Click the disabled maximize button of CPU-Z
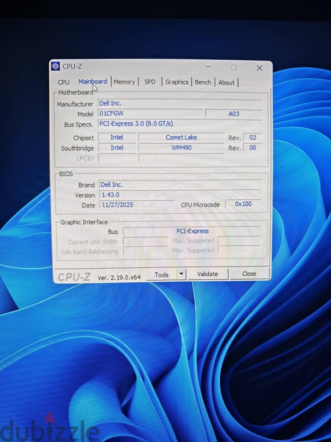 coord(234,67)
